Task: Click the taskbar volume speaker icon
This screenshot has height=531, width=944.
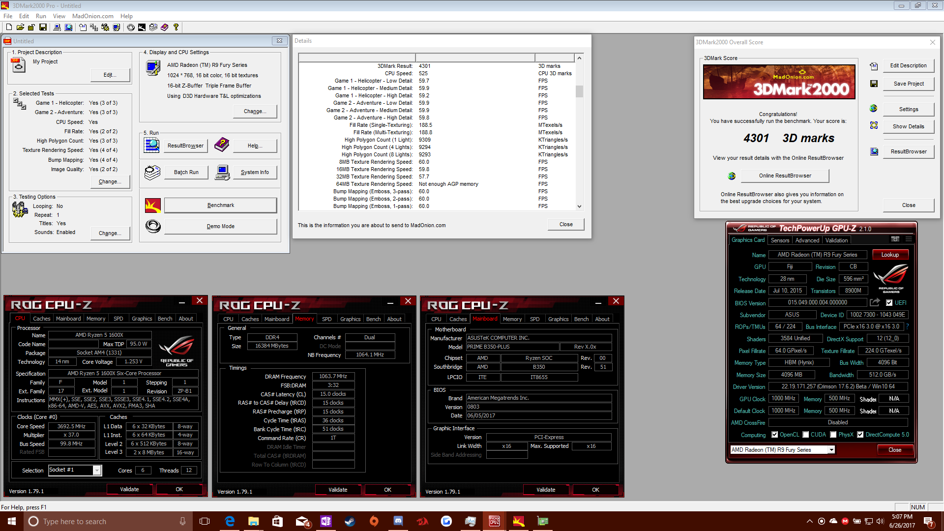Action: (880, 521)
